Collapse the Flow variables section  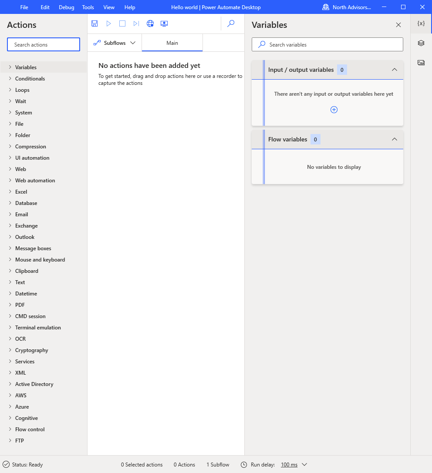coord(394,139)
